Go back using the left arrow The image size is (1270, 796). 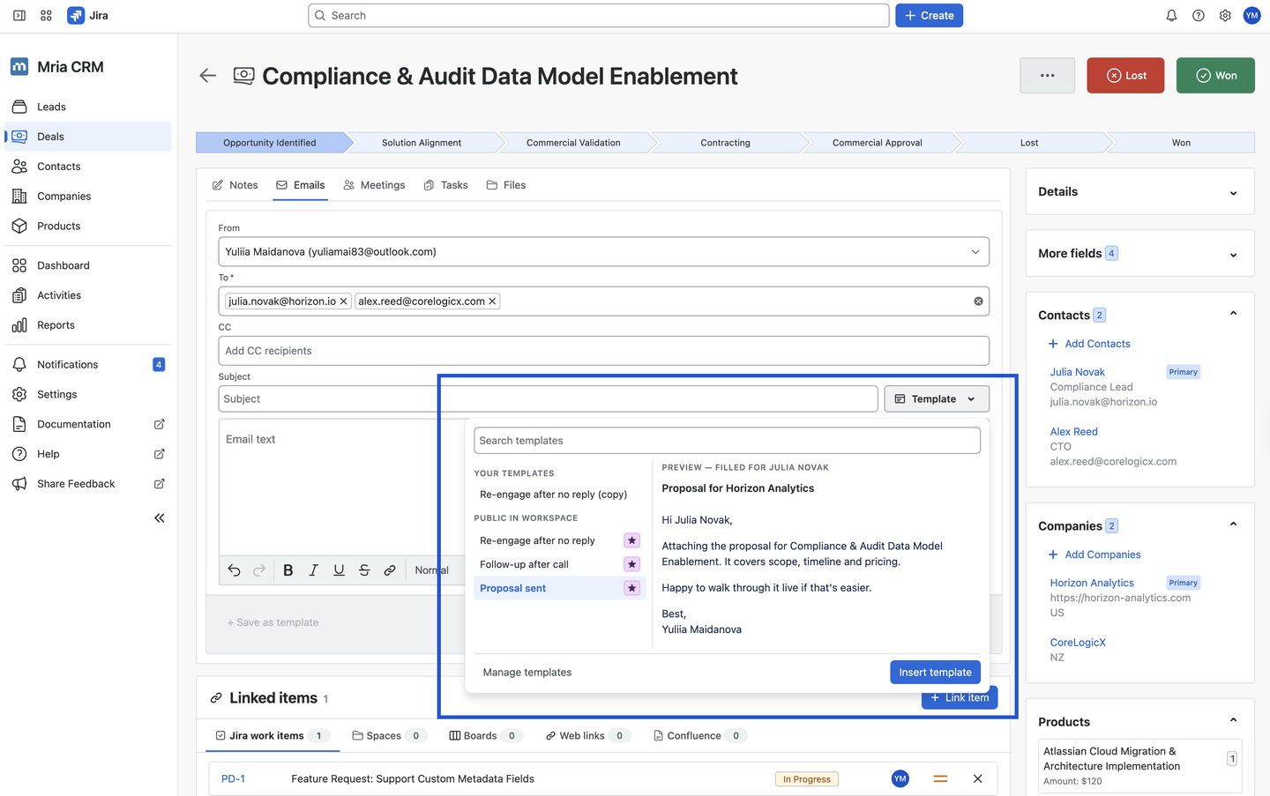click(x=208, y=76)
